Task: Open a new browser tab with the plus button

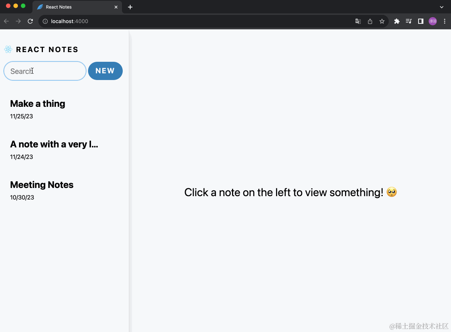Action: [x=130, y=7]
